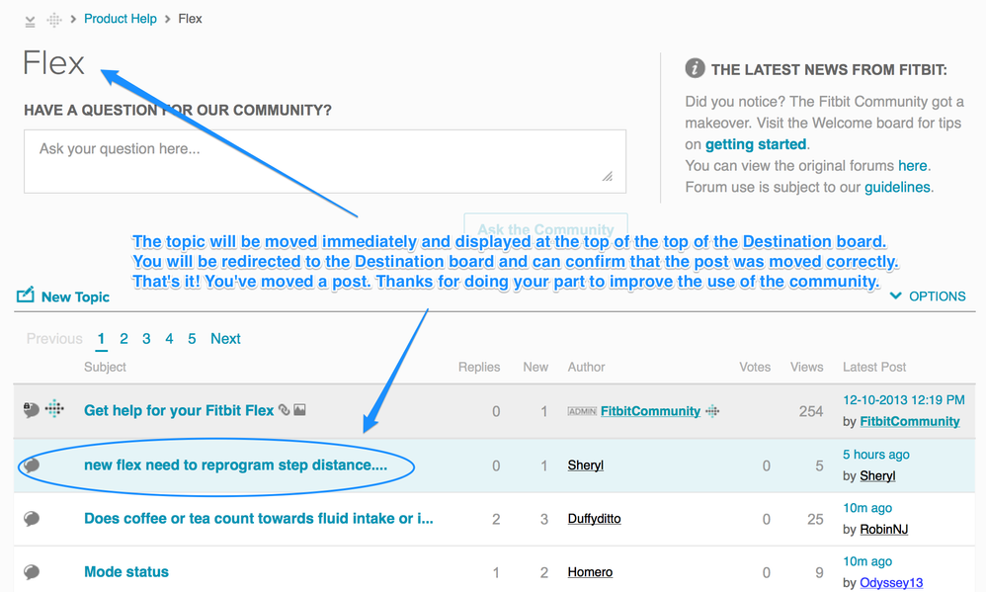
Task: Open topic 'new flex need to reprogram step distance'
Action: (235, 465)
